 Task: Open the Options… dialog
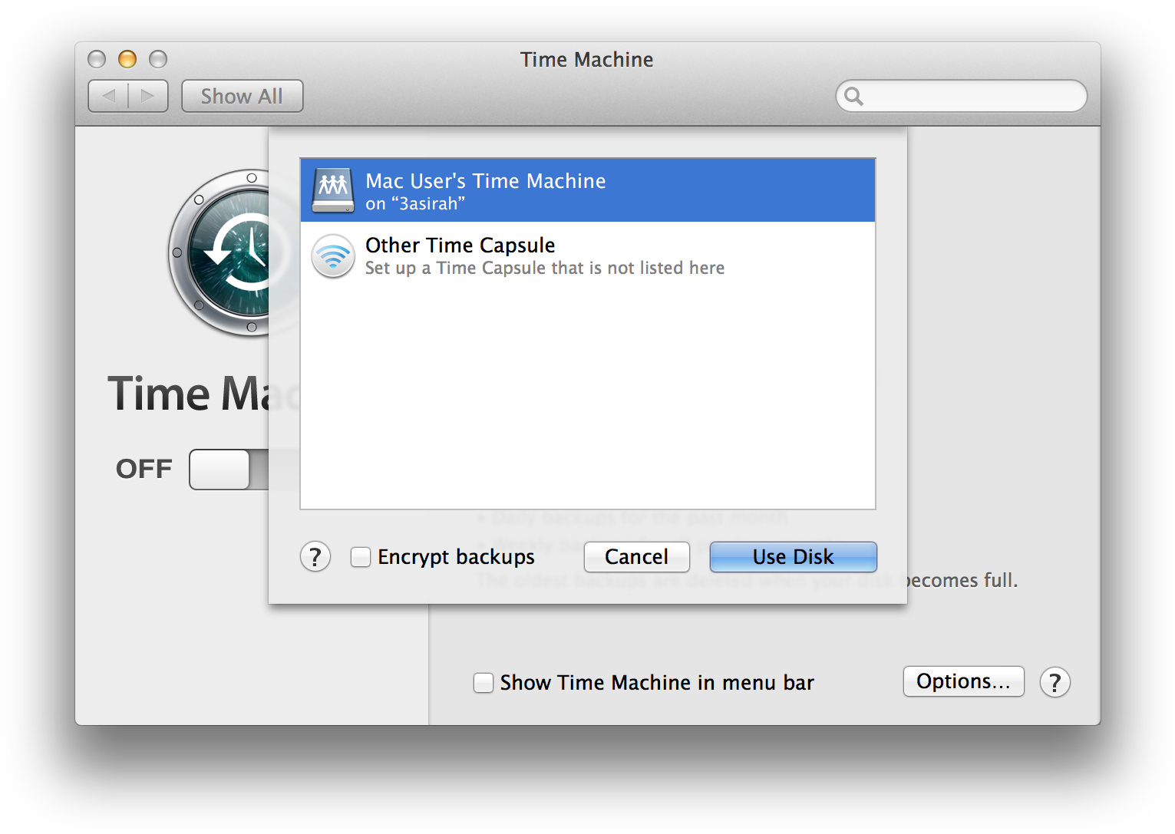coord(963,681)
